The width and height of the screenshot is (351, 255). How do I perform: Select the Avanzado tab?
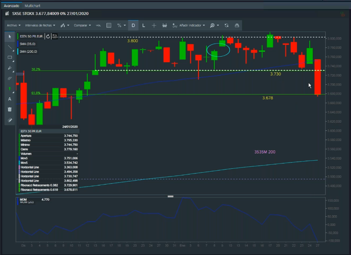tap(11, 6)
